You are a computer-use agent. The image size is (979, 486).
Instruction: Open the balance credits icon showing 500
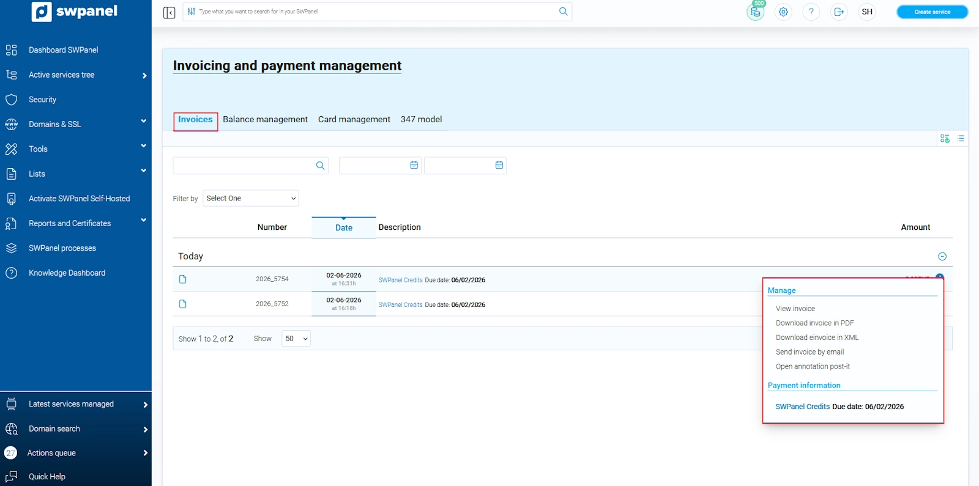[x=756, y=12]
